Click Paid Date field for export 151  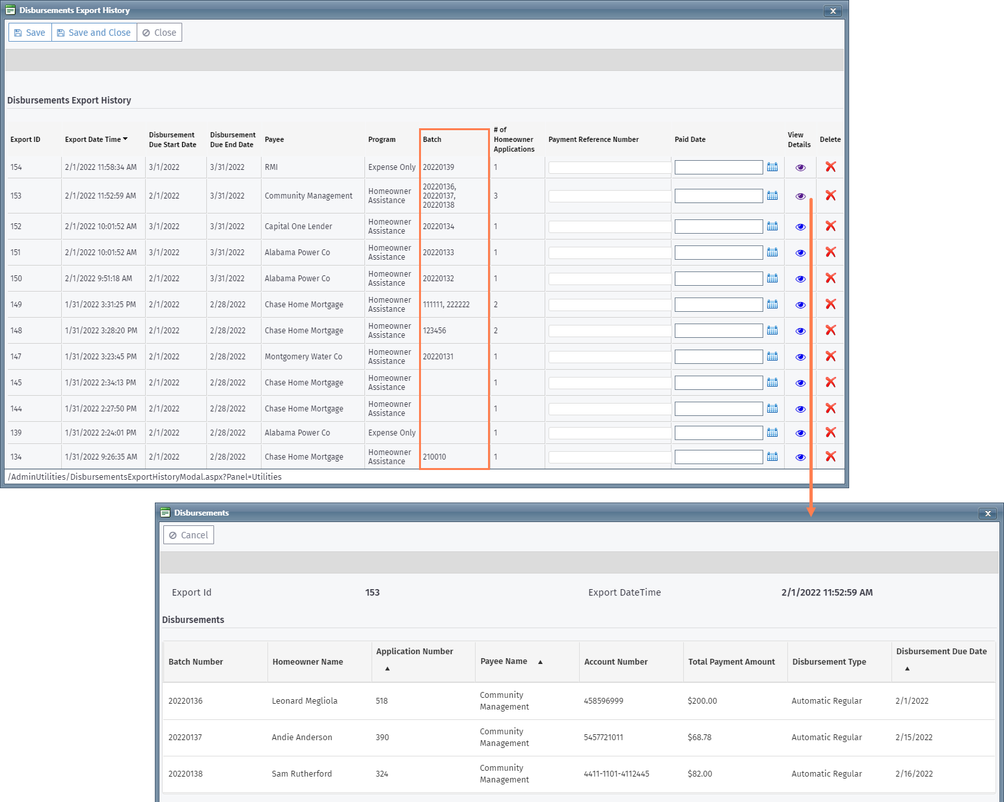pos(718,253)
